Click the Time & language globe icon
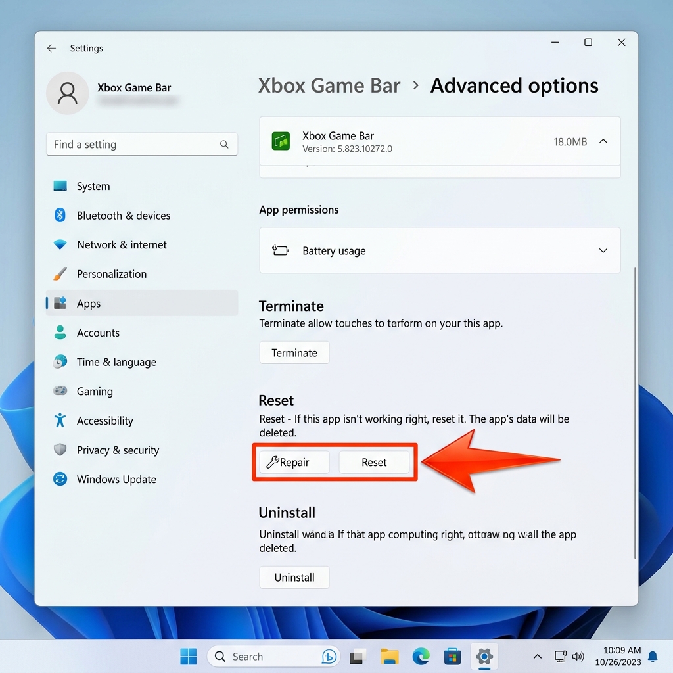The width and height of the screenshot is (673, 673). pos(60,362)
